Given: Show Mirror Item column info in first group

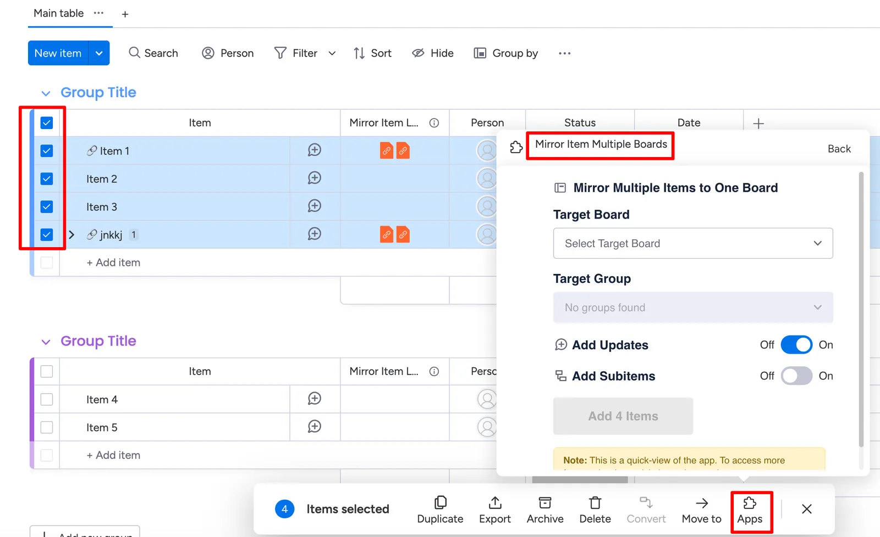Looking at the screenshot, I should (434, 123).
